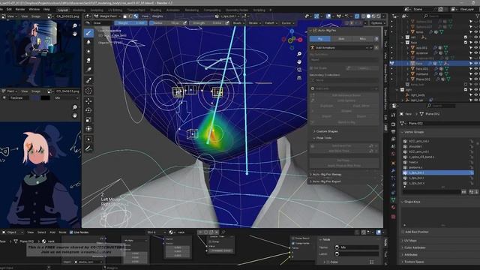The width and height of the screenshot is (480, 270).
Task: Select the Rig tab in Auto-Rig Pro
Action: (320, 39)
